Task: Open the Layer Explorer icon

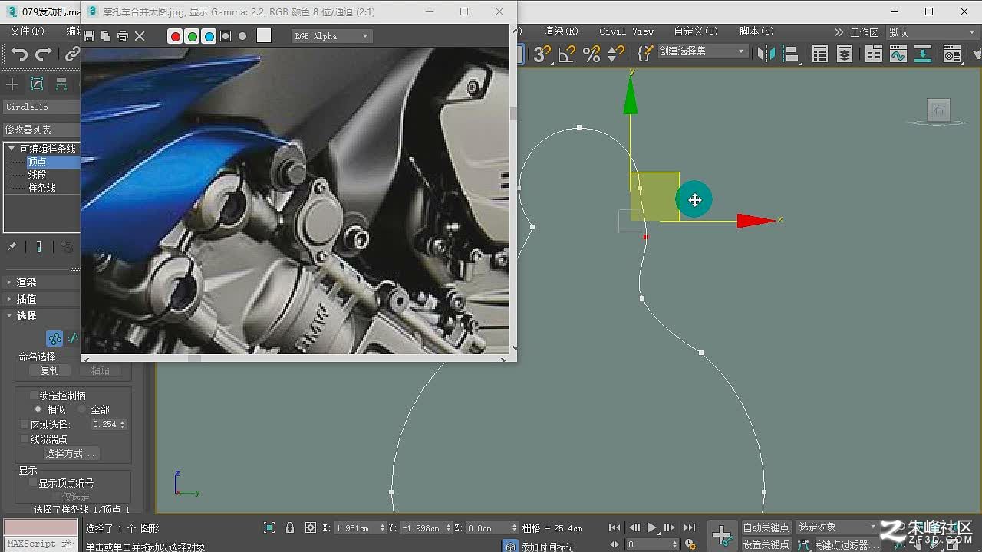Action: pos(845,54)
